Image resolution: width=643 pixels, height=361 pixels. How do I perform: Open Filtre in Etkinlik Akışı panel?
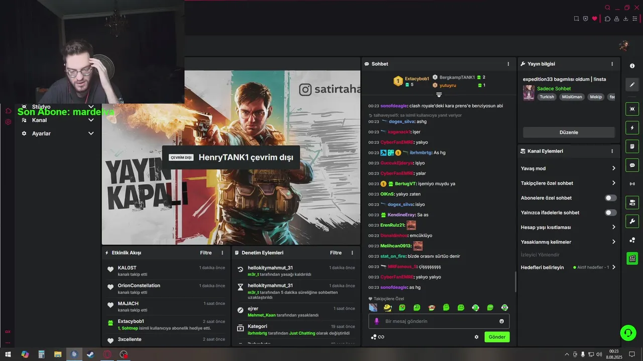pyautogui.click(x=206, y=253)
